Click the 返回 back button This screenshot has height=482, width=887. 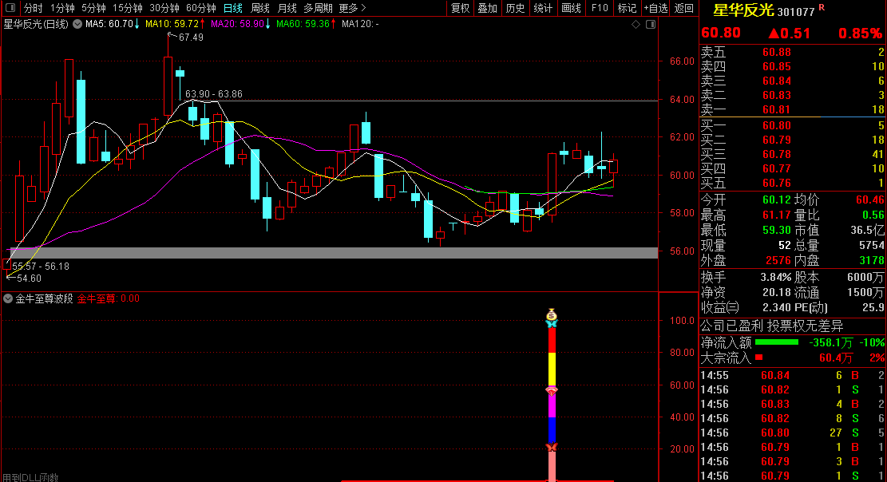[x=684, y=8]
